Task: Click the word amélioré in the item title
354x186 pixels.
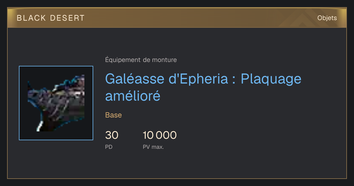Action: coord(133,96)
